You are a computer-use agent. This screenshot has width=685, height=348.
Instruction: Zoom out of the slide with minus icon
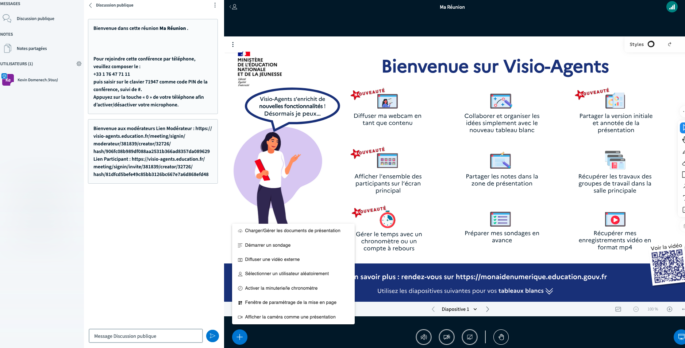pos(636,309)
